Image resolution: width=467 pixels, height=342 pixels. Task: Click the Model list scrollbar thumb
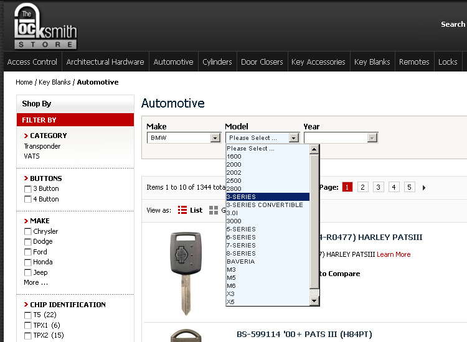pyautogui.click(x=314, y=221)
